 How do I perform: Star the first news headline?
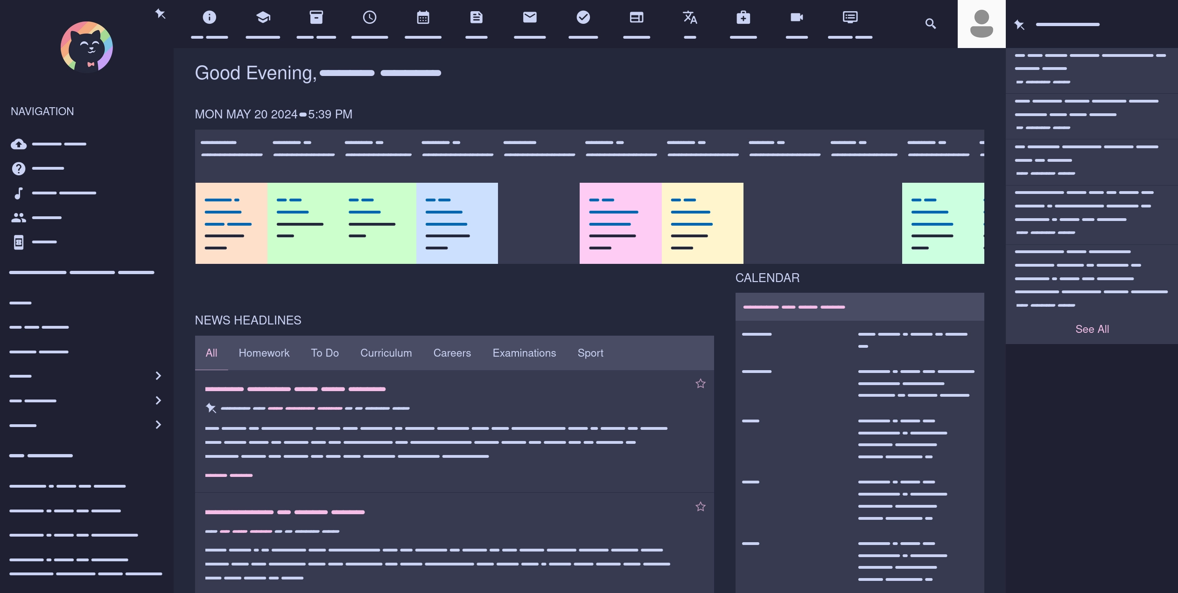point(700,384)
